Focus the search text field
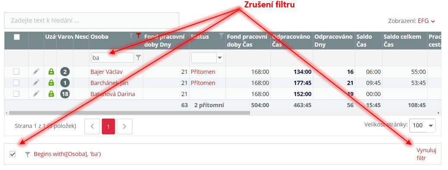 [x=91, y=21]
